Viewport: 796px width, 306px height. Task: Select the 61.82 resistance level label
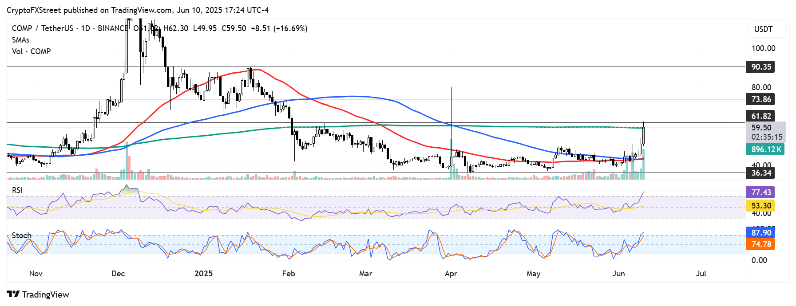coord(760,116)
